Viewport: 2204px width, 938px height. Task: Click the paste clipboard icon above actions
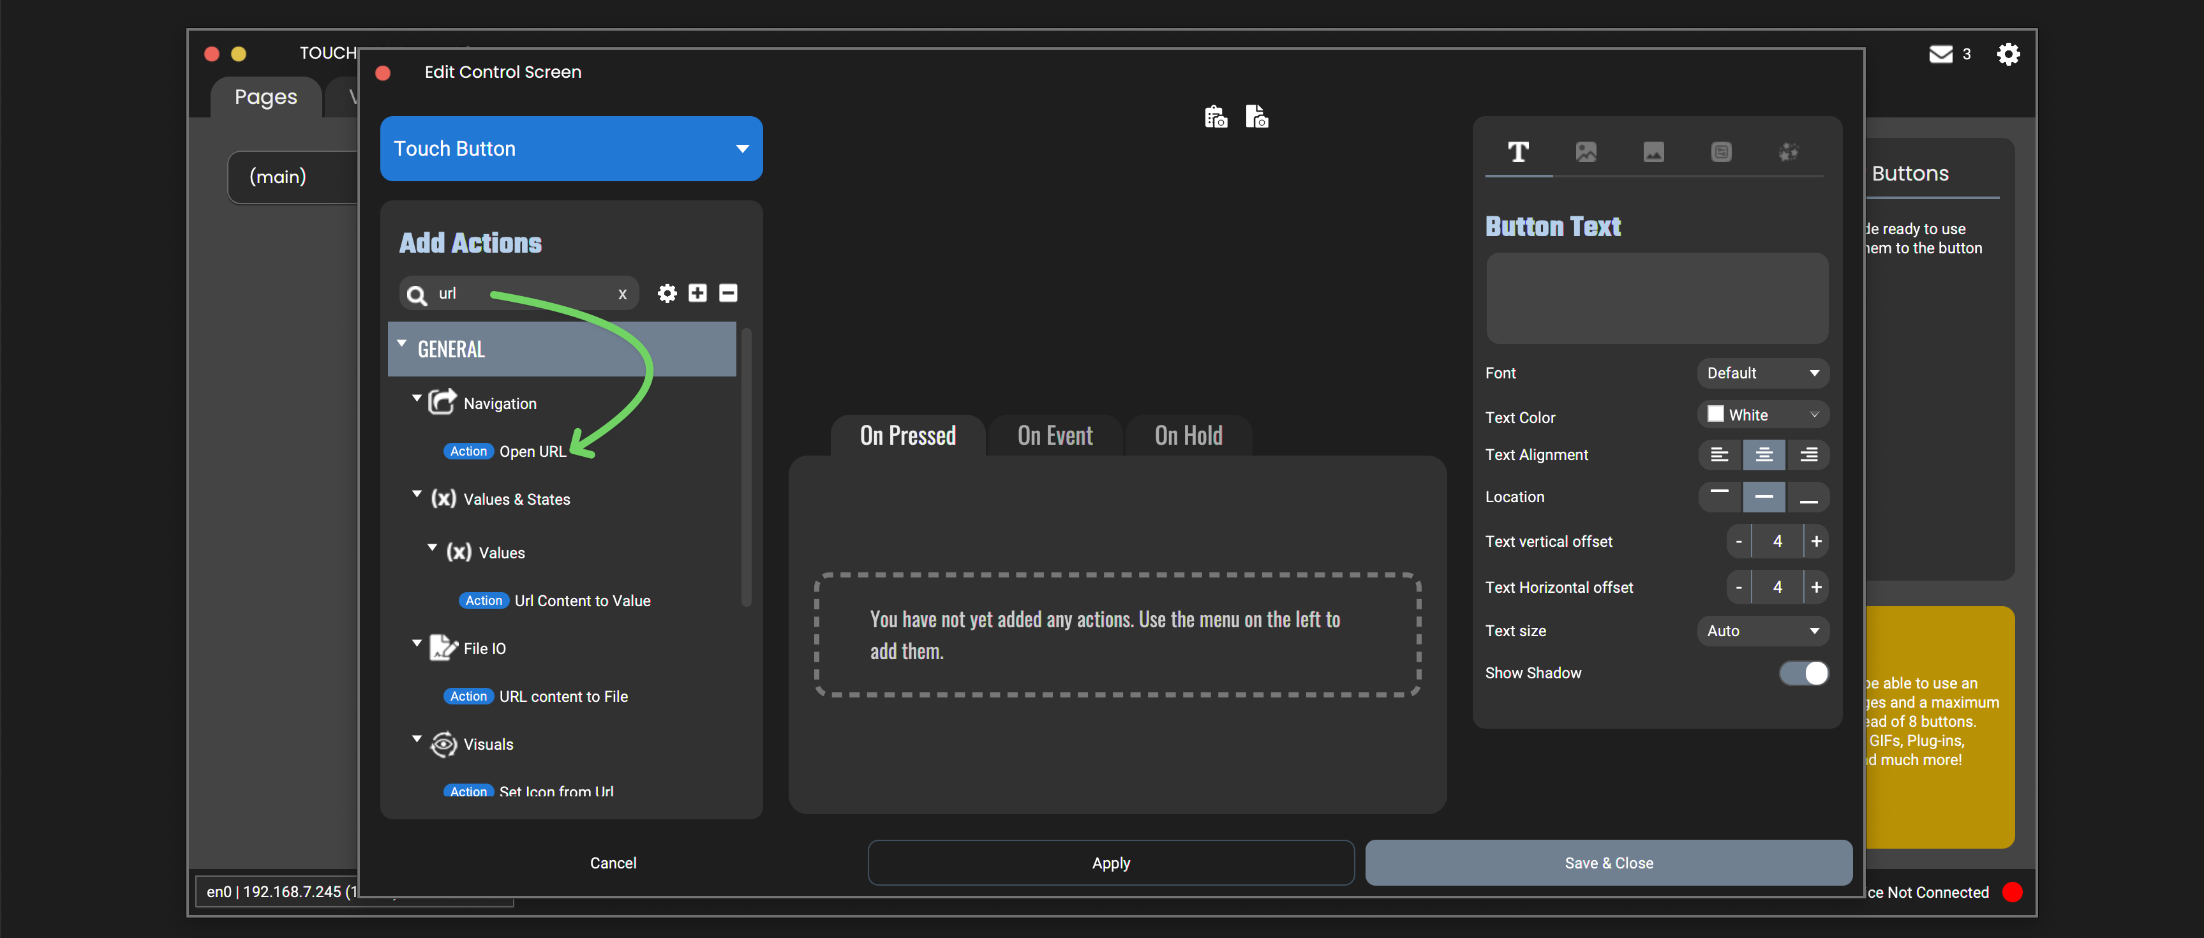(x=1215, y=116)
